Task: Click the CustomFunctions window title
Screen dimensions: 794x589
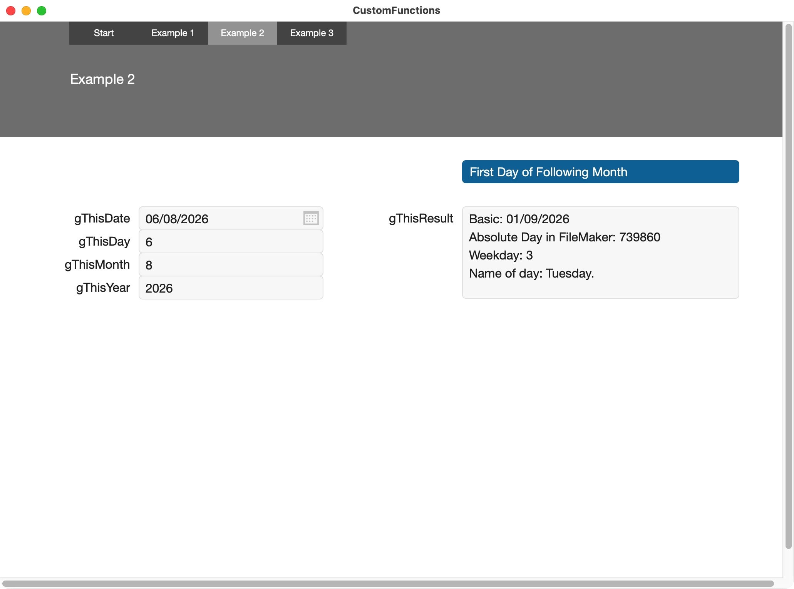Action: point(396,10)
